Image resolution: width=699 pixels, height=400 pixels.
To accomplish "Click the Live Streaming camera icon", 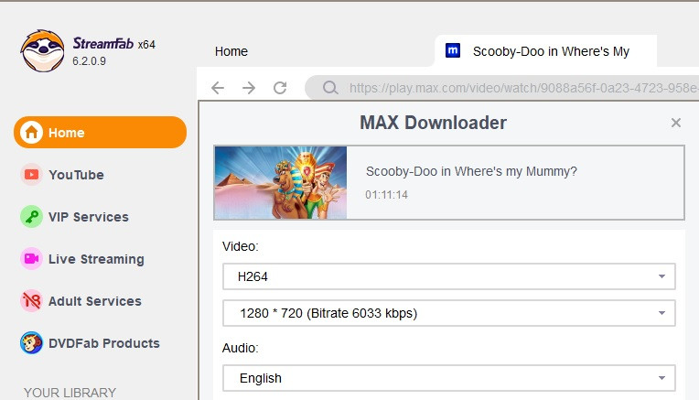I will [32, 259].
